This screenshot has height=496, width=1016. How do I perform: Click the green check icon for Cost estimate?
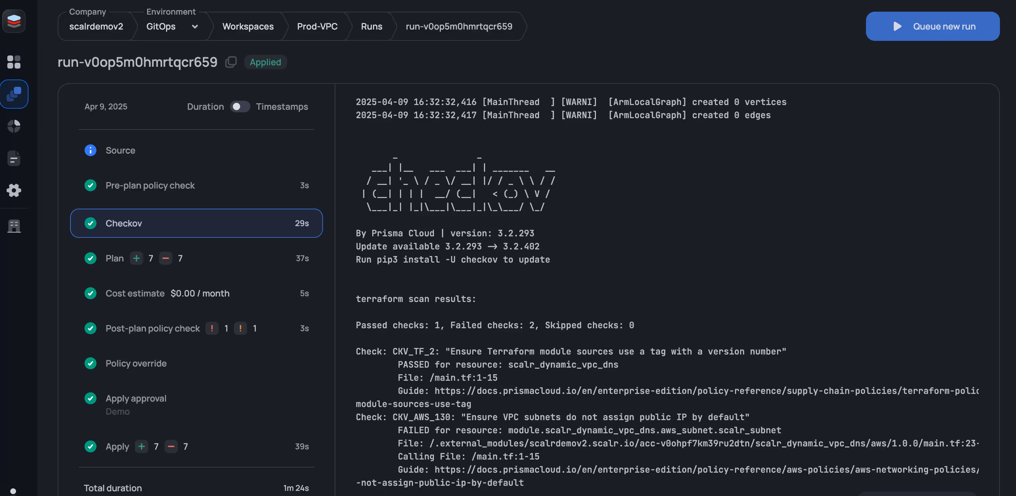pos(90,293)
